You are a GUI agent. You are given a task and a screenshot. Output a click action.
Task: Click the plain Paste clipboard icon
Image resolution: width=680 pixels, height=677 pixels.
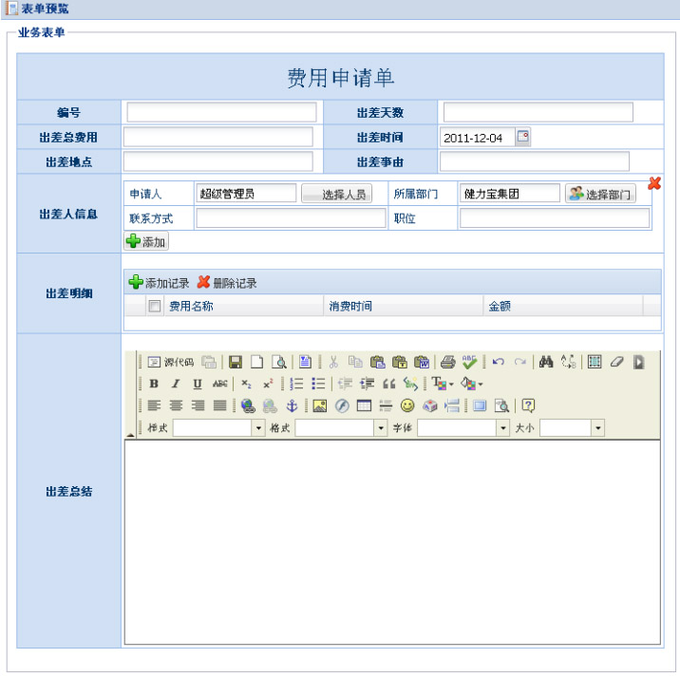[x=378, y=362]
